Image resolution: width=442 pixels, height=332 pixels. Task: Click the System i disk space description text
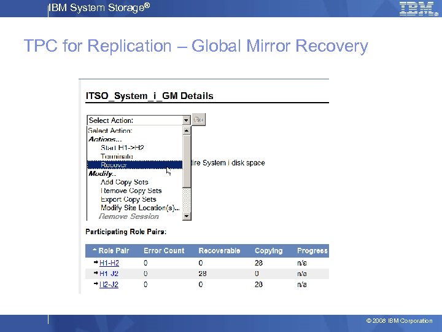point(228,163)
